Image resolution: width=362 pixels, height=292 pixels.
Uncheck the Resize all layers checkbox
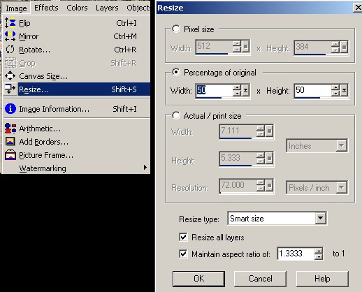183,237
